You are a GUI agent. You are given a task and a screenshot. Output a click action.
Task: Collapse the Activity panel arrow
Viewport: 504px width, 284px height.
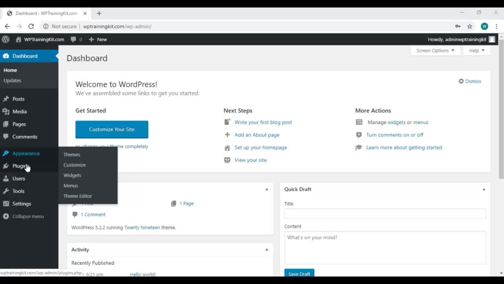tap(267, 250)
